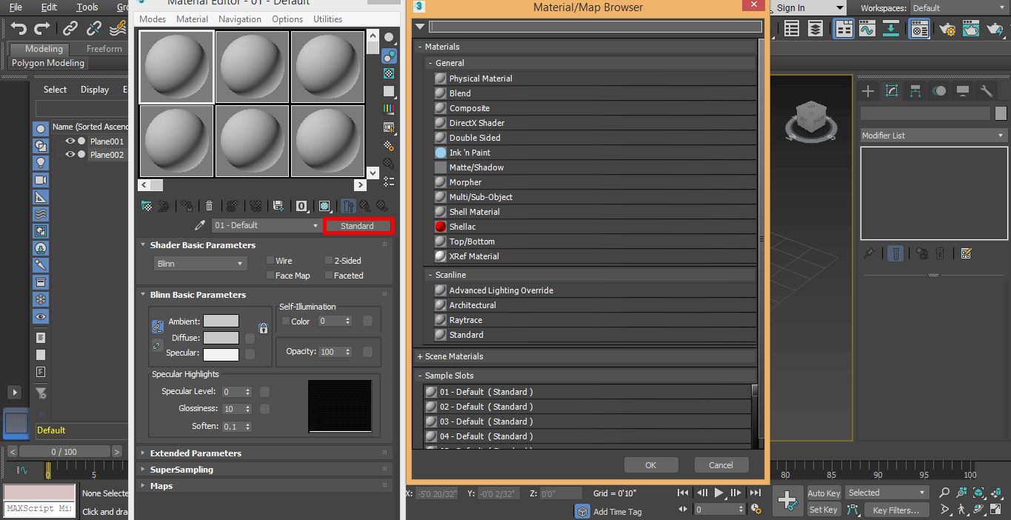
Task: Expand the Scene Materials group
Action: 420,356
